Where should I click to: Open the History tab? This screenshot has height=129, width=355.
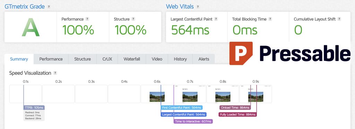click(180, 59)
